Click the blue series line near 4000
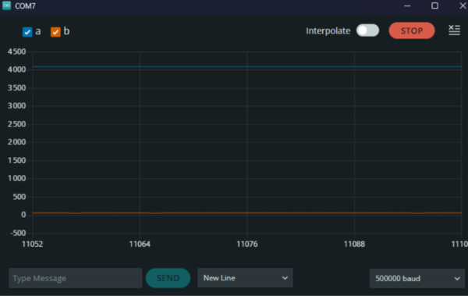The width and height of the screenshot is (468, 296). (247, 66)
